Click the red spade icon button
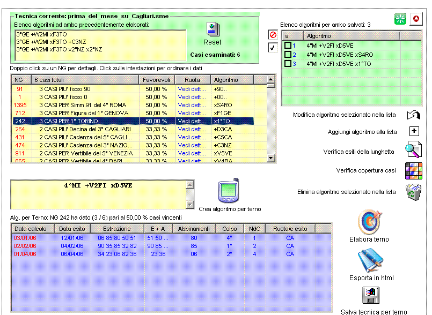The image size is (432, 315). pyautogui.click(x=416, y=19)
